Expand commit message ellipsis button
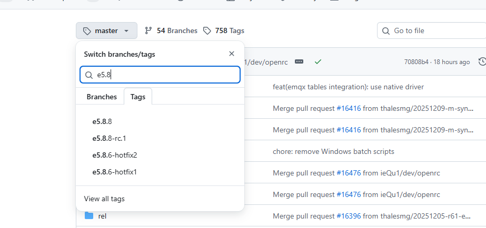The height and width of the screenshot is (228, 486). (x=299, y=61)
